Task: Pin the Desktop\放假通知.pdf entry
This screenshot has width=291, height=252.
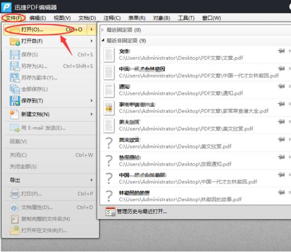Action: click(282, 157)
